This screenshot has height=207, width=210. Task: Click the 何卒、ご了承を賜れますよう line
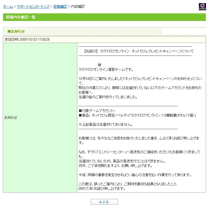point(116,165)
